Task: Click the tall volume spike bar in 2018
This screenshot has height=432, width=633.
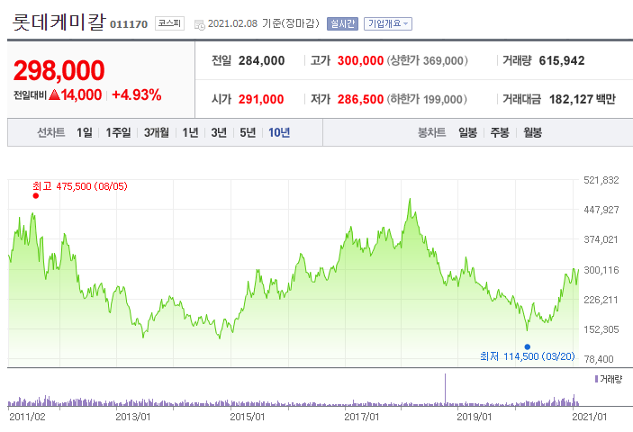Action: [446, 389]
